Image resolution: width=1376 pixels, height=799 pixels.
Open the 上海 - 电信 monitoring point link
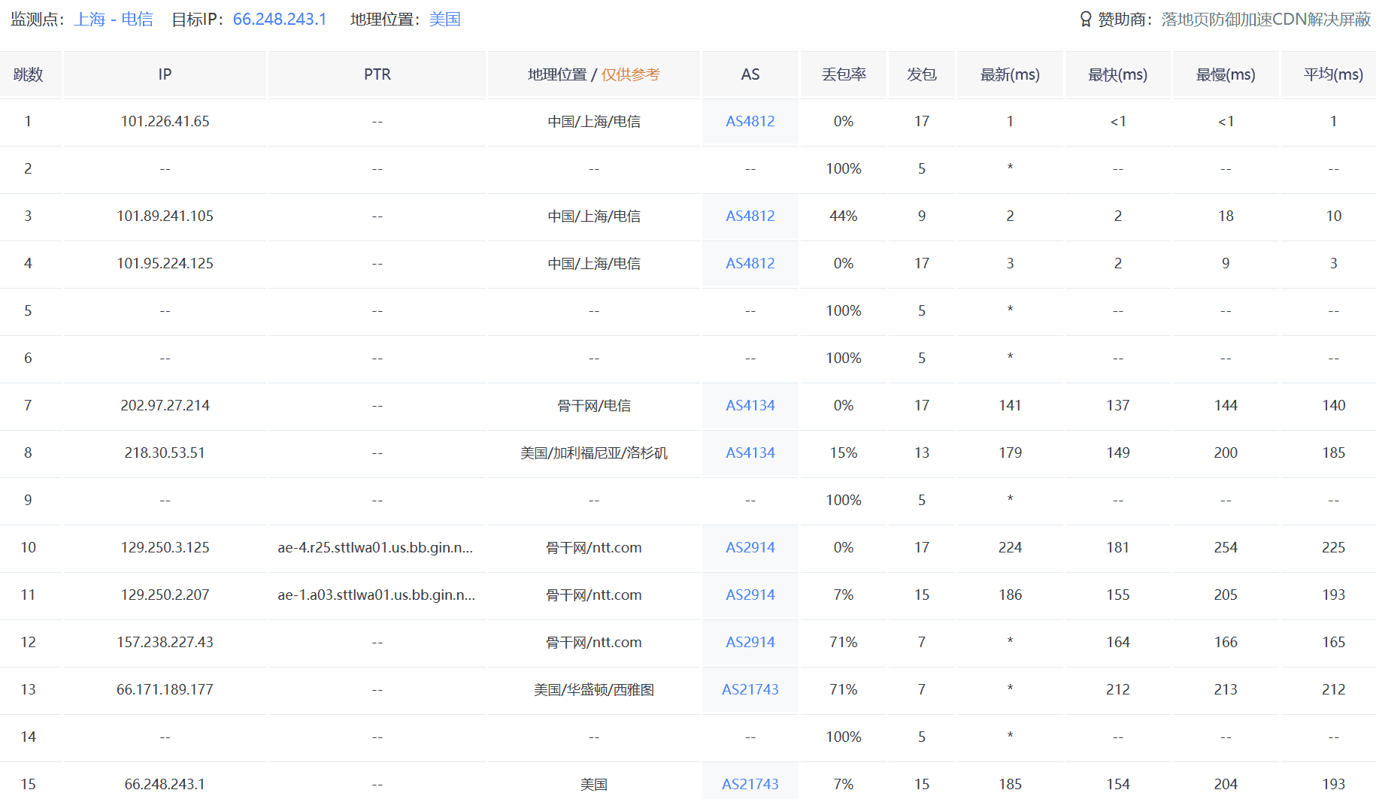point(114,19)
